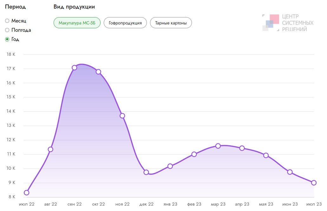The width and height of the screenshot is (327, 211).
Task: Click the окт 22 chart marker
Action: [x=98, y=72]
